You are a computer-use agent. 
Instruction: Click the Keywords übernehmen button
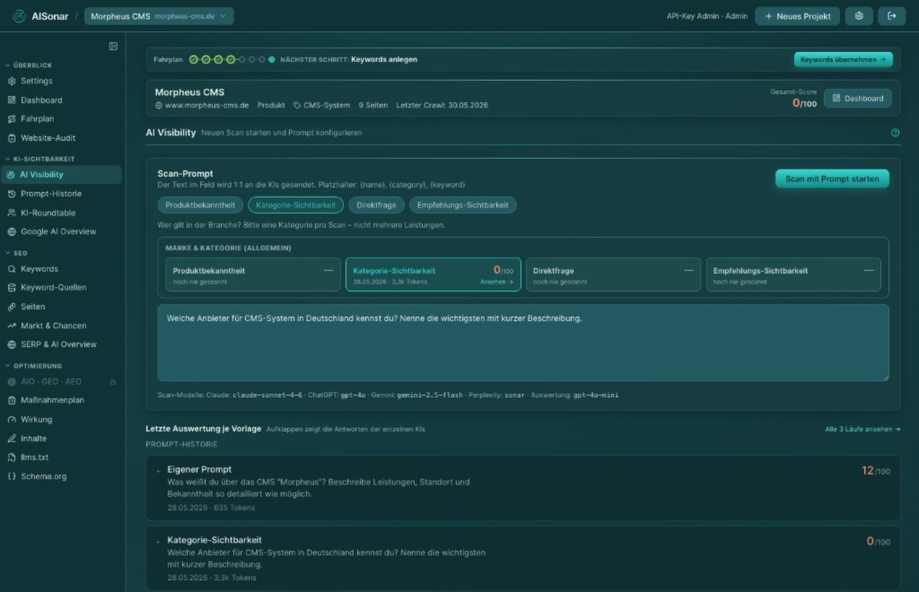843,60
